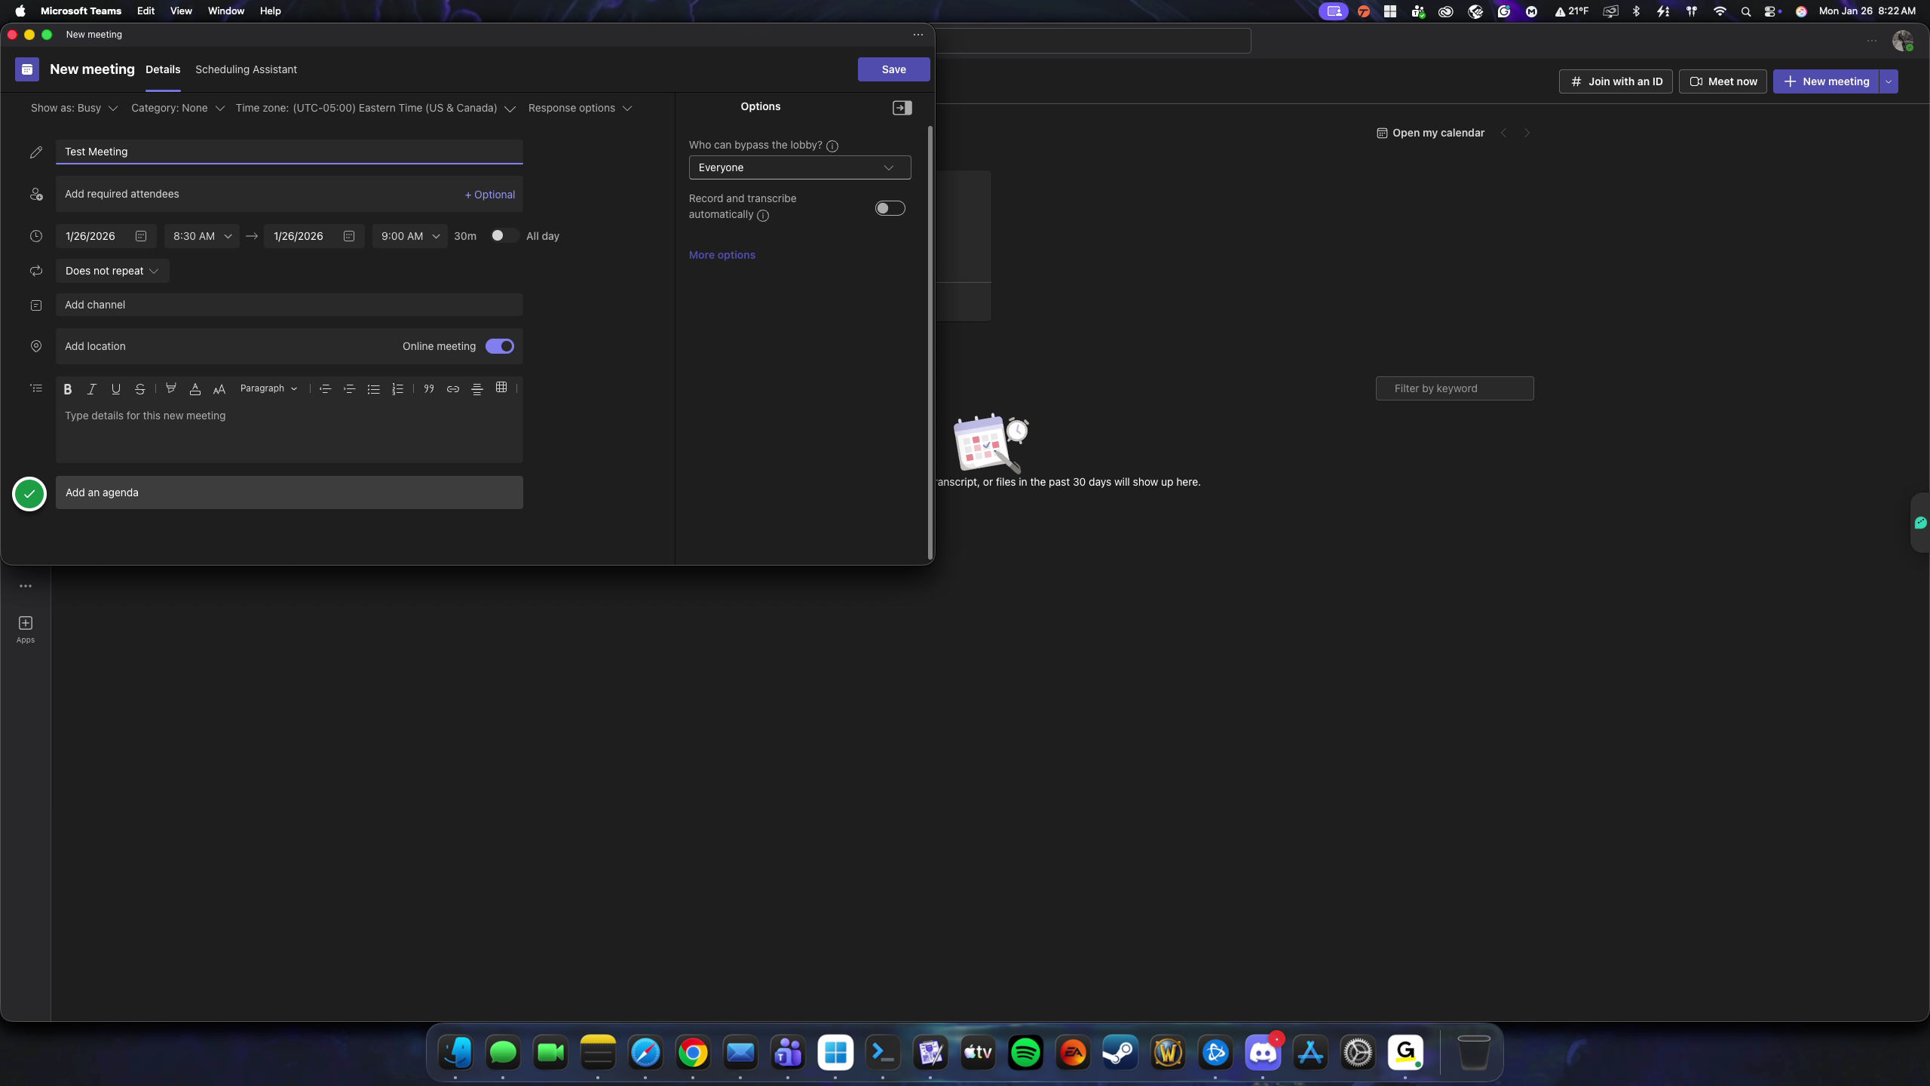Apply bold formatting in meeting details toolbar
The width and height of the screenshot is (1930, 1086).
tap(68, 388)
